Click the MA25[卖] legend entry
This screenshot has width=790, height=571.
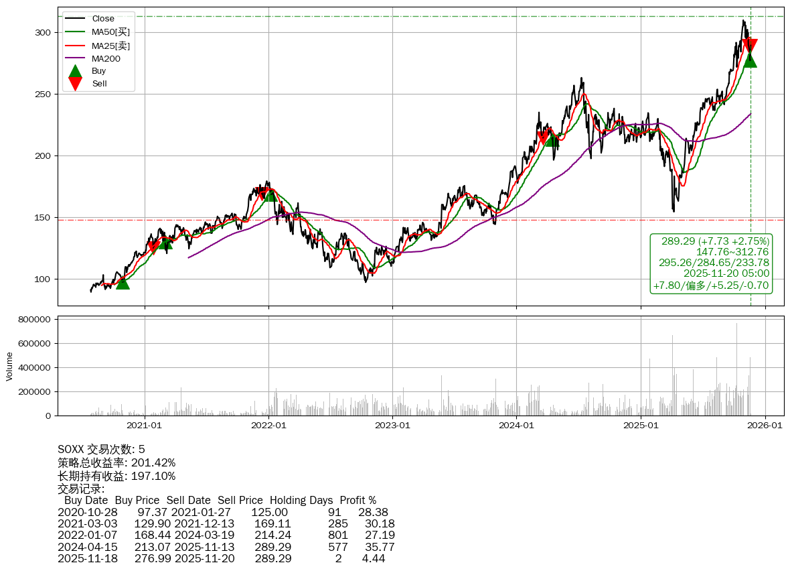(x=110, y=46)
